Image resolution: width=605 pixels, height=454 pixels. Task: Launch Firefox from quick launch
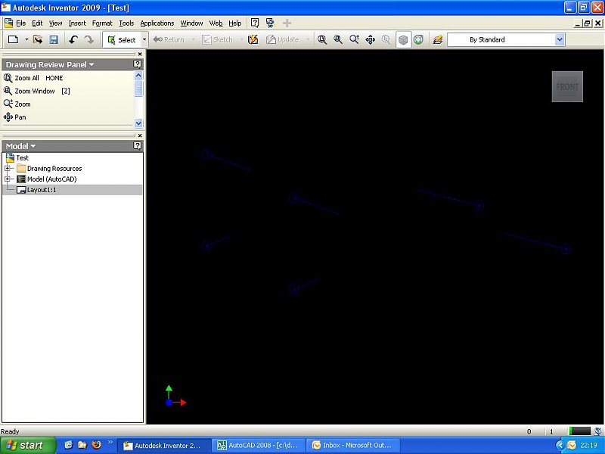97,445
